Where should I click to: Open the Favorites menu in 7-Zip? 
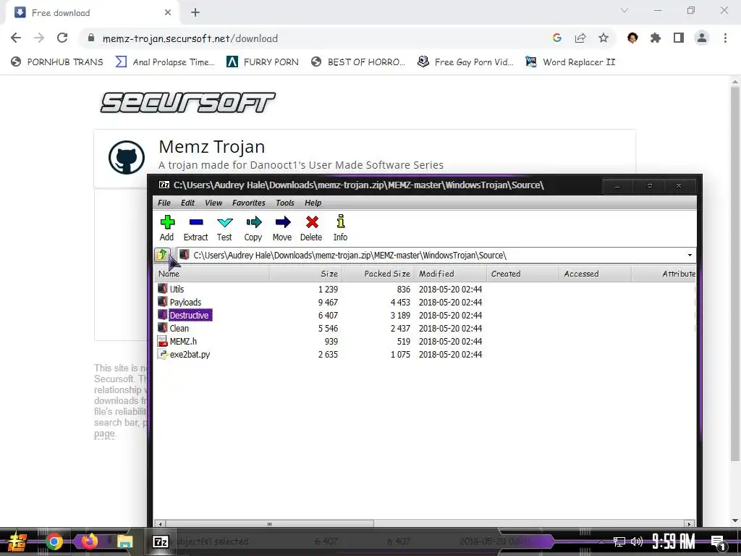249,203
